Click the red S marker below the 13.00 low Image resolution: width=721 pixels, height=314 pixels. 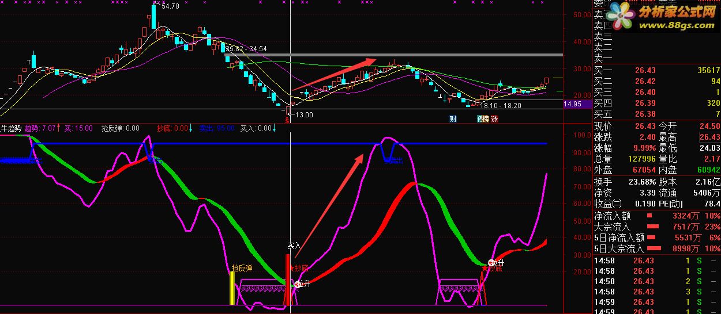[288, 121]
